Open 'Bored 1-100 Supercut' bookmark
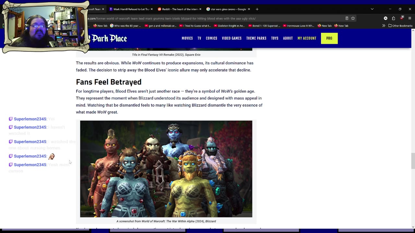415x233 pixels. [x=264, y=26]
